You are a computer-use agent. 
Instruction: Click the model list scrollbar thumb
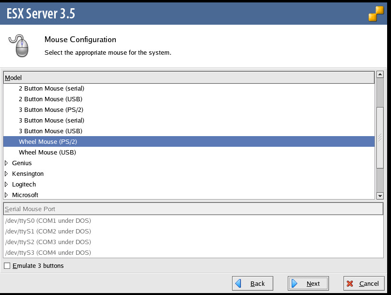380,137
